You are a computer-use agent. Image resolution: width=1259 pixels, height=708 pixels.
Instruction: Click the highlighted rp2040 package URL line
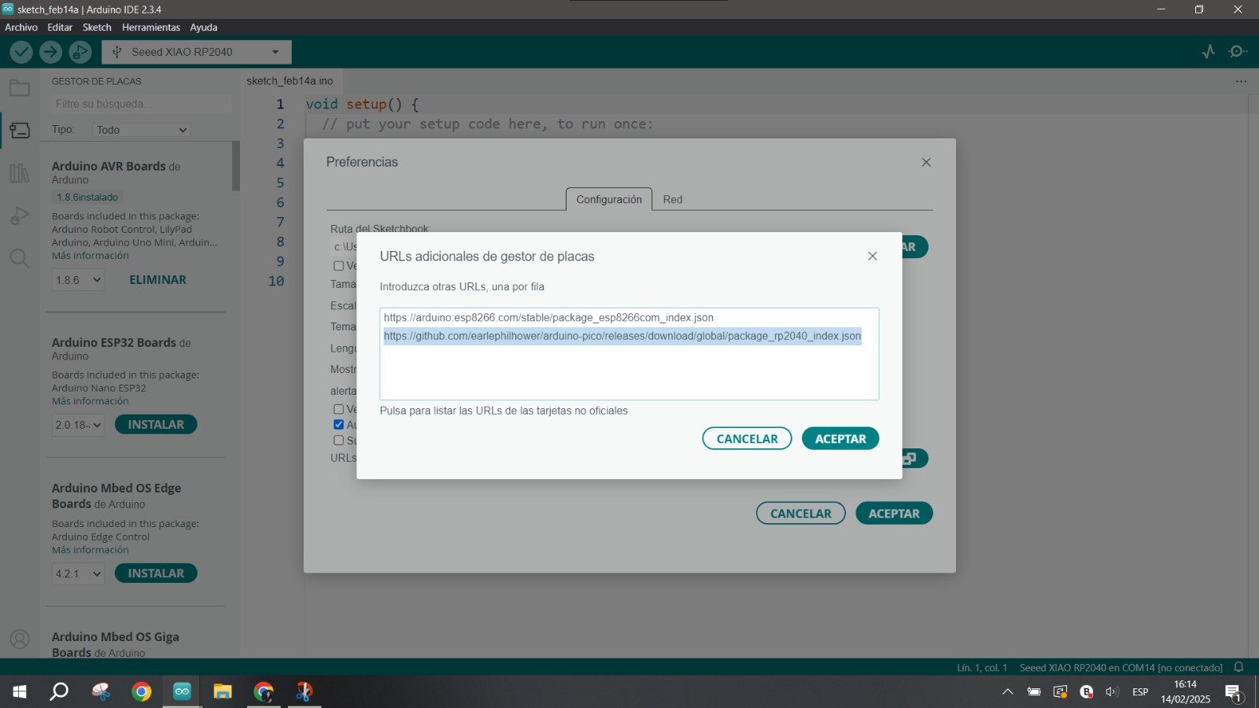pos(622,336)
